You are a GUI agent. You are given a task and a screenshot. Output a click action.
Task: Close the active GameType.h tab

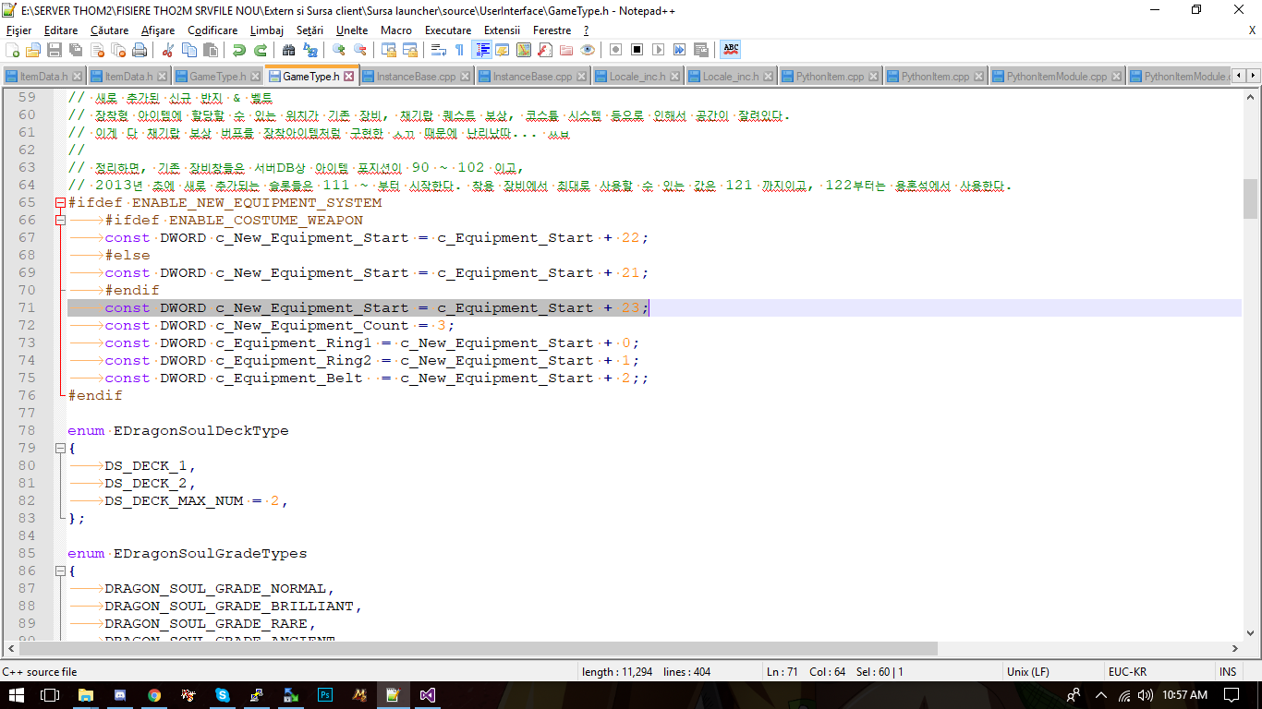[348, 77]
